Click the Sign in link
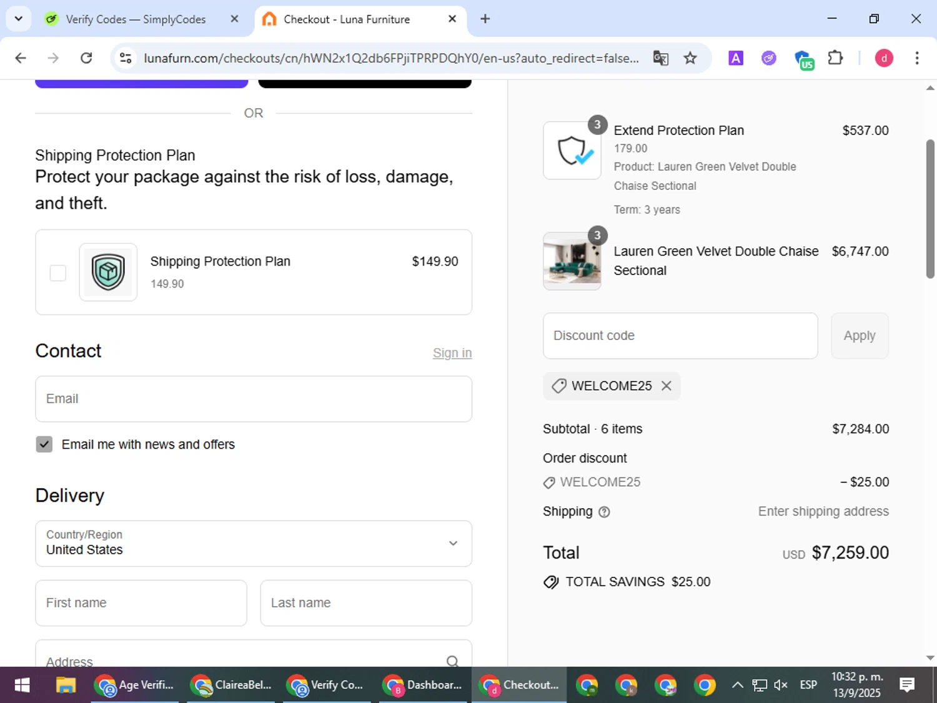 click(452, 353)
